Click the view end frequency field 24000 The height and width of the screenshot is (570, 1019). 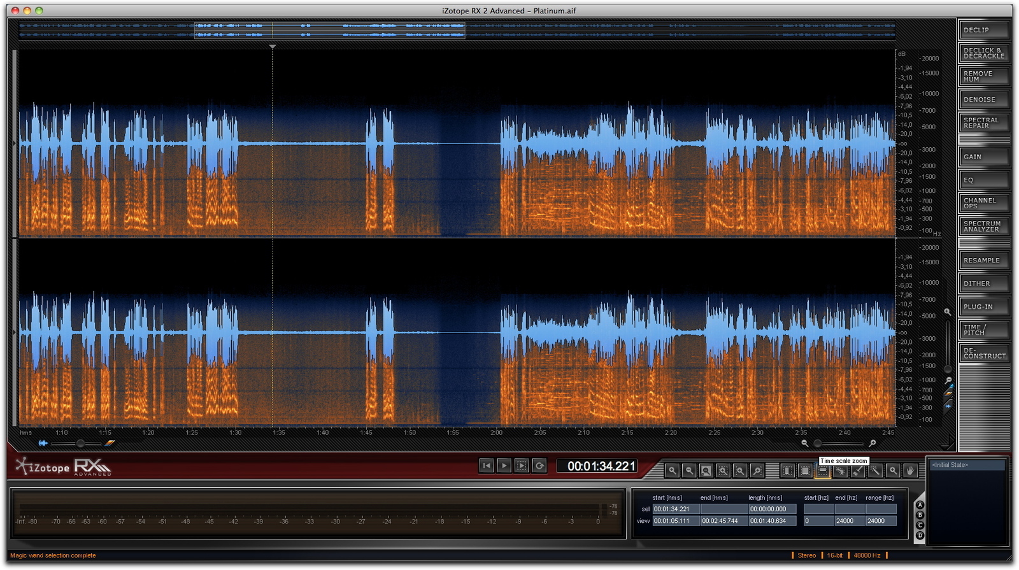(850, 521)
